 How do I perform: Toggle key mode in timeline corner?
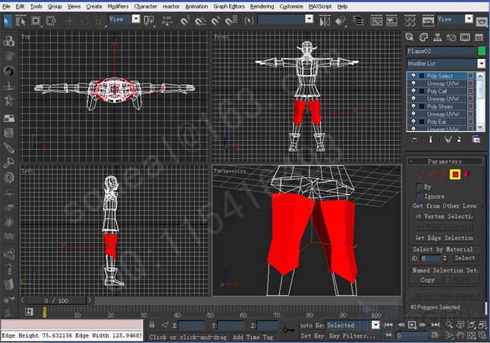click(x=29, y=312)
